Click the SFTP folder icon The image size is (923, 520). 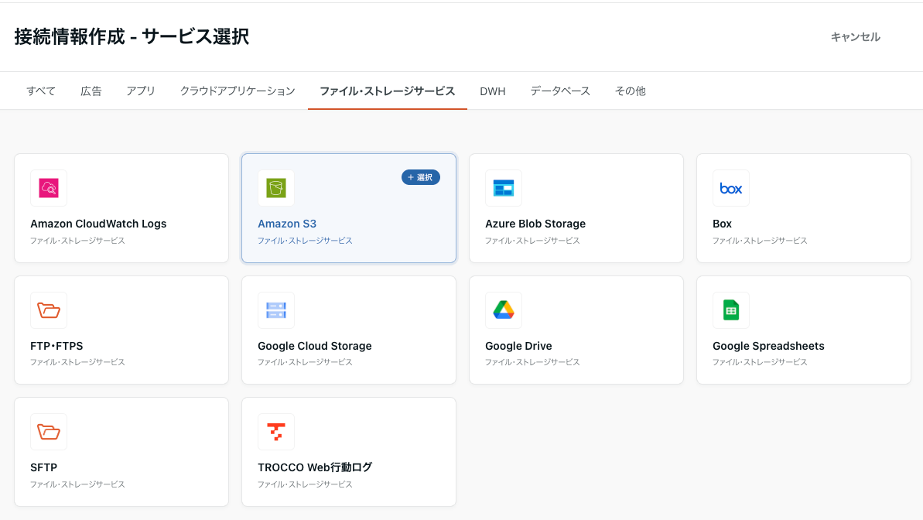coord(49,432)
